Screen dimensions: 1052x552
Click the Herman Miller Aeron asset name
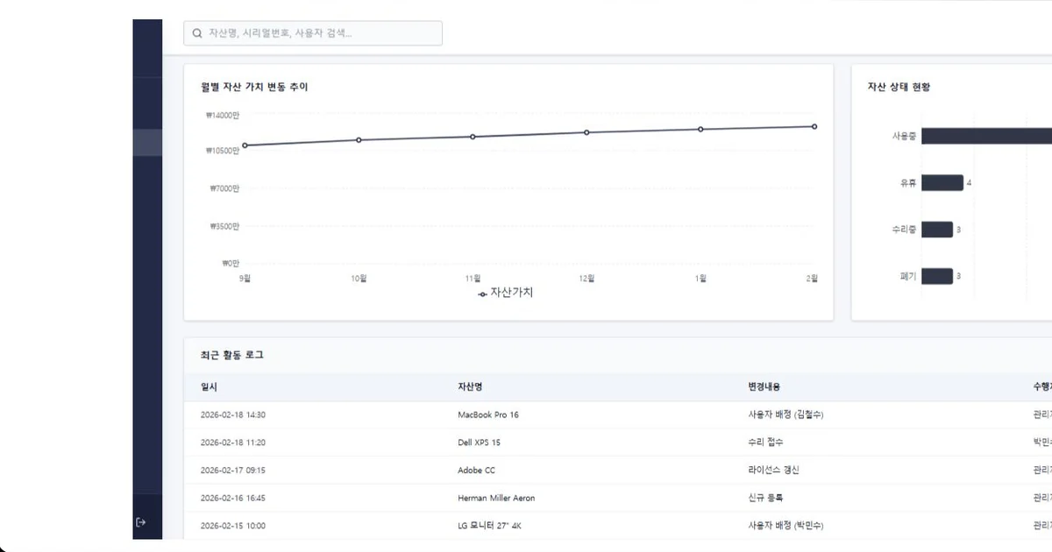[x=496, y=498]
